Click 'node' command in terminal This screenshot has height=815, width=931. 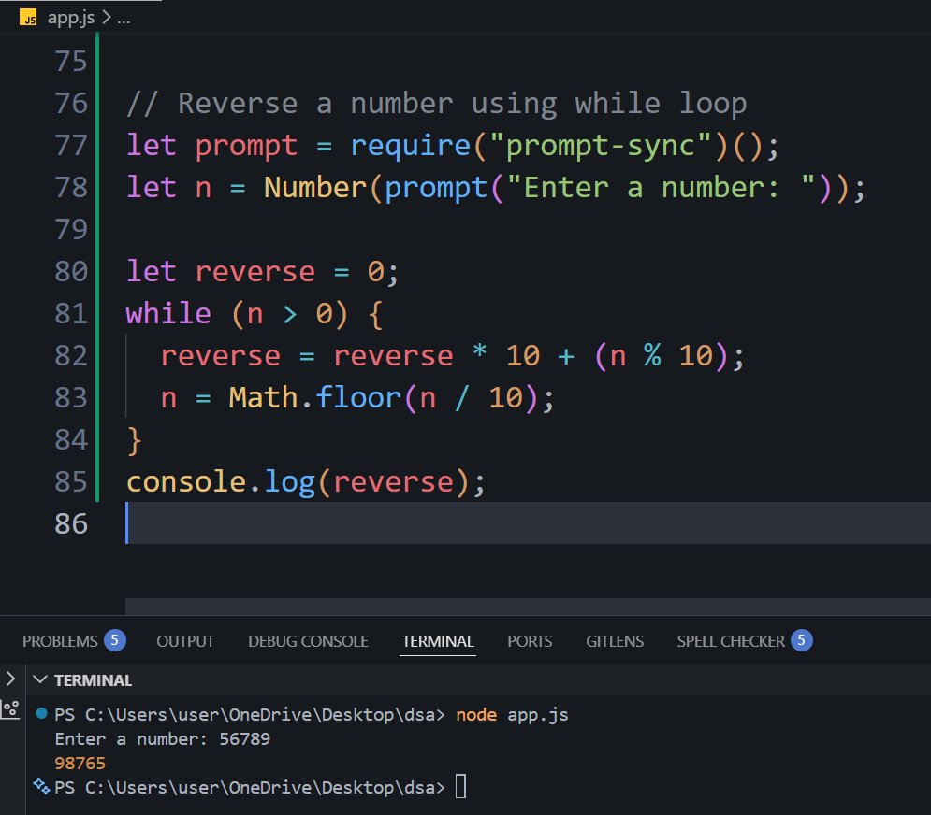(x=476, y=715)
